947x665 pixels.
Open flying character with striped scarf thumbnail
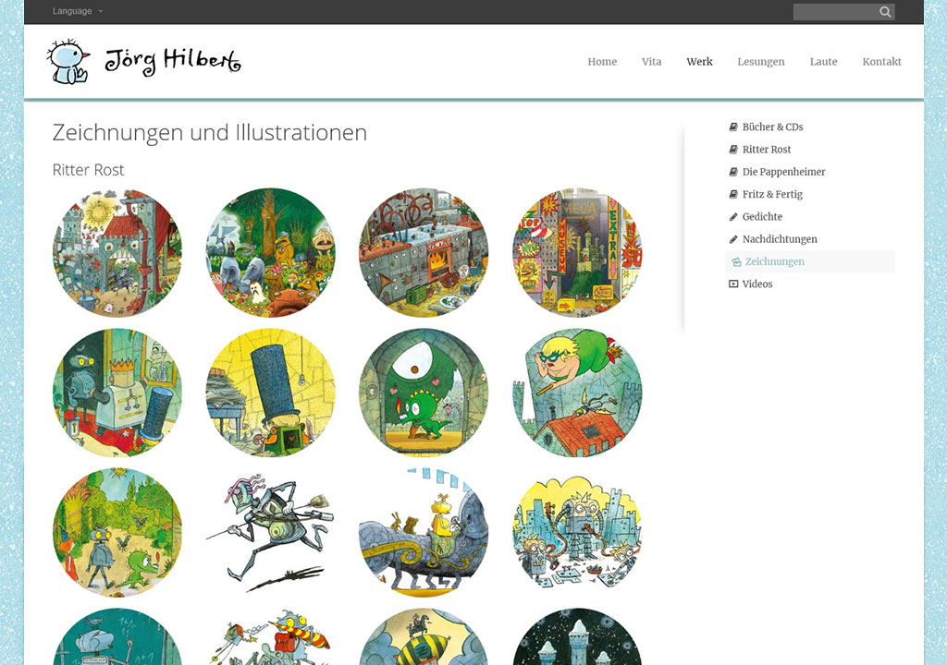[x=271, y=636]
